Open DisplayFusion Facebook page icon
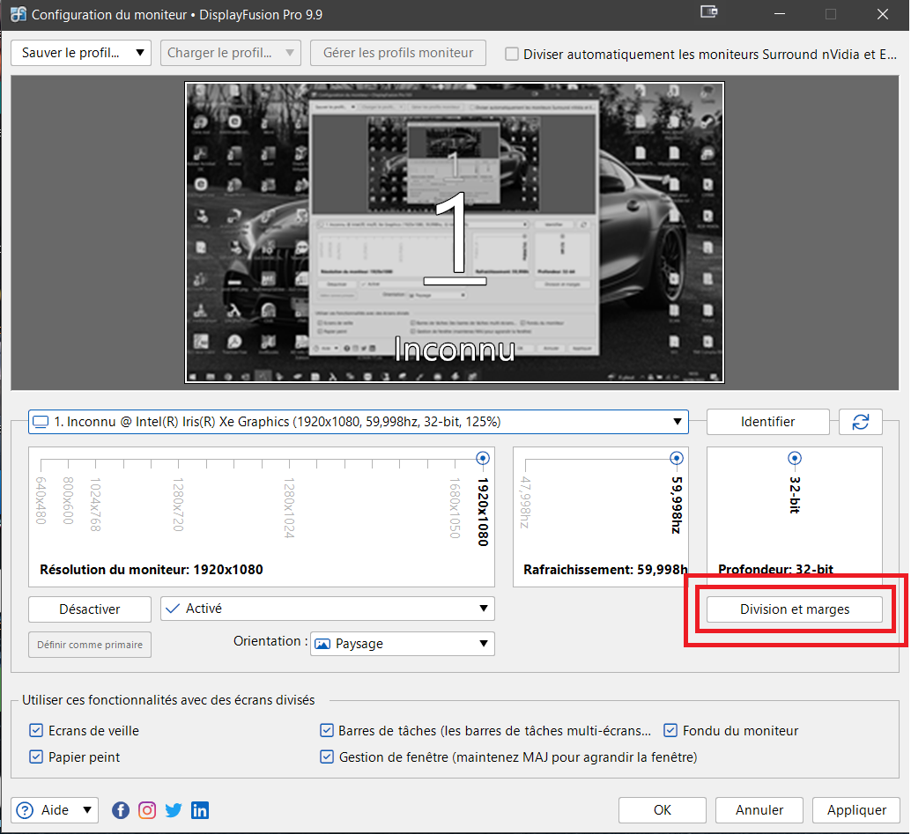This screenshot has width=911, height=834. pos(121,810)
